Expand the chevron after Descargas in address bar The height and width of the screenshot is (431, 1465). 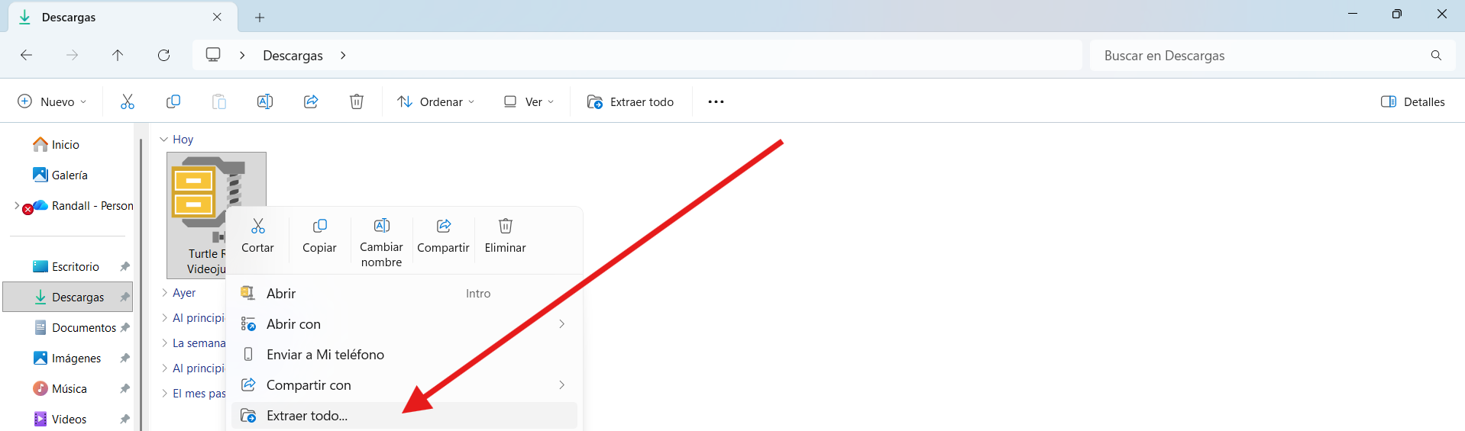tap(343, 55)
